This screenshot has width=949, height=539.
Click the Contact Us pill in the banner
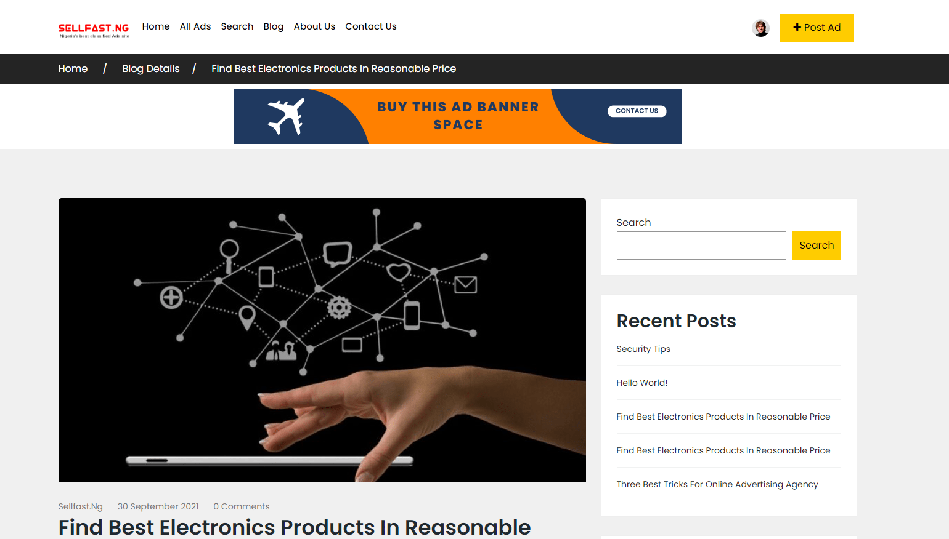pos(637,111)
